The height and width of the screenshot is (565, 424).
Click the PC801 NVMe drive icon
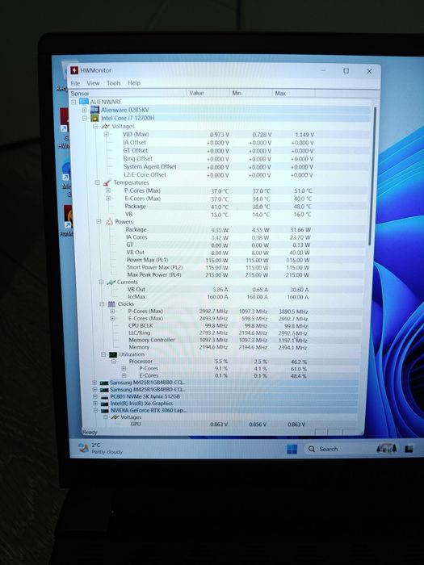[104, 396]
